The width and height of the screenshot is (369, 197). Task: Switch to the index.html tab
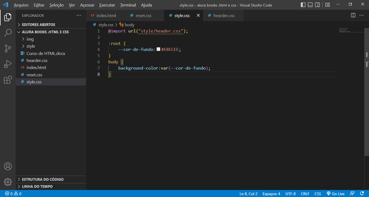pos(106,15)
